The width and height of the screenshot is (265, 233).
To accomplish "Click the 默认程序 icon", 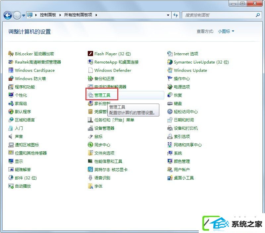I will (11, 112).
